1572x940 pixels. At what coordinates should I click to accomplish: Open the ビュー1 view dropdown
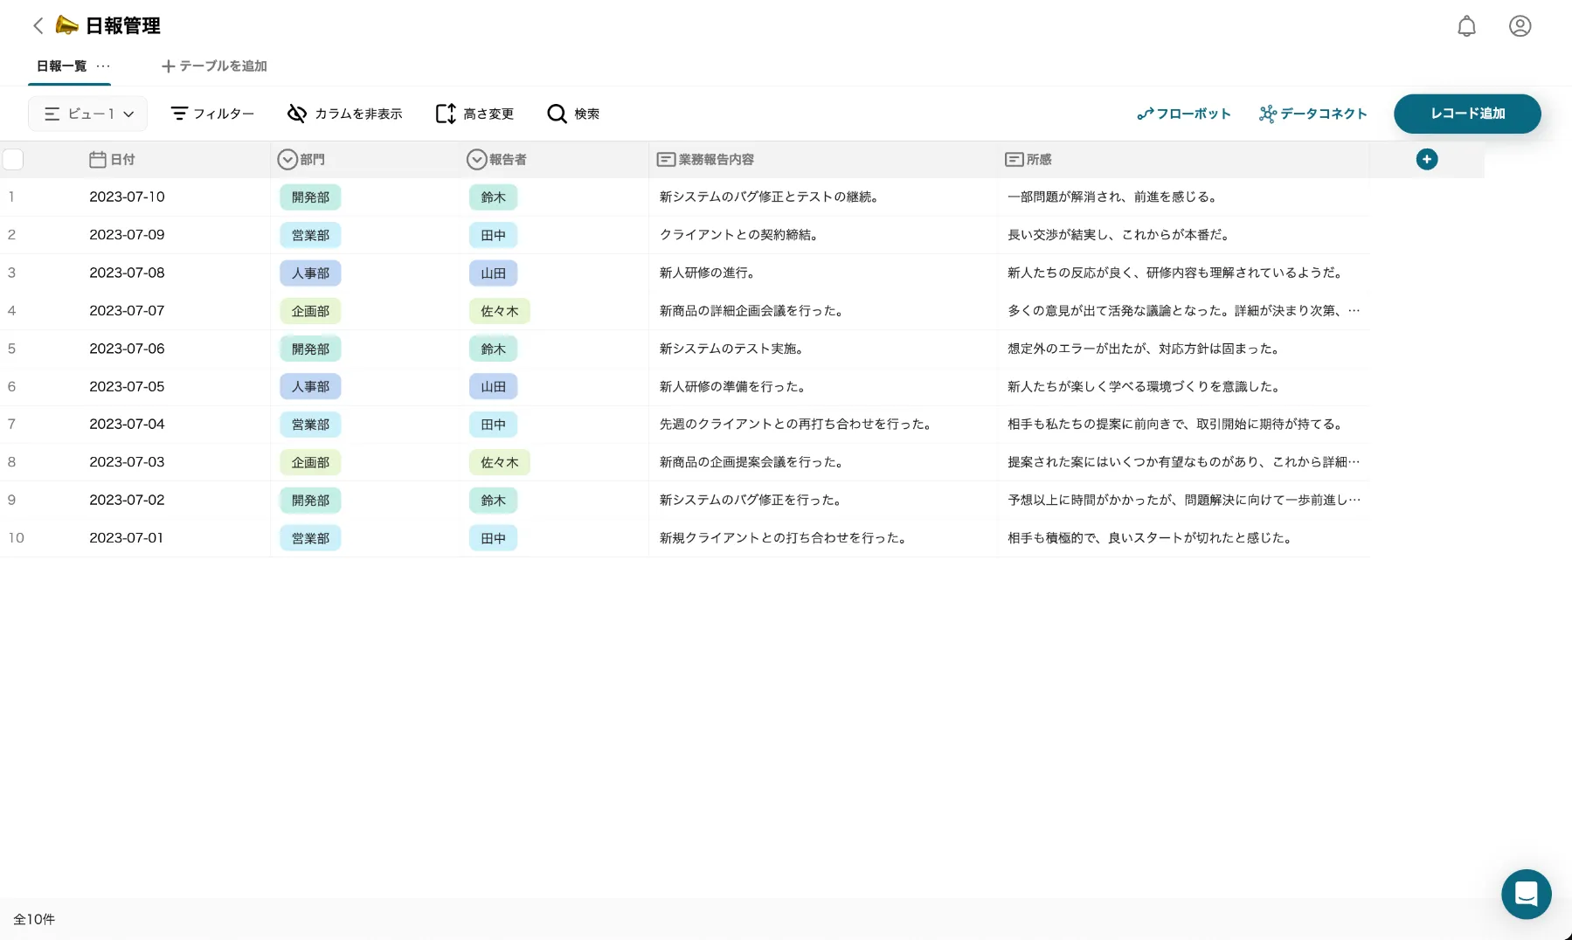point(87,114)
